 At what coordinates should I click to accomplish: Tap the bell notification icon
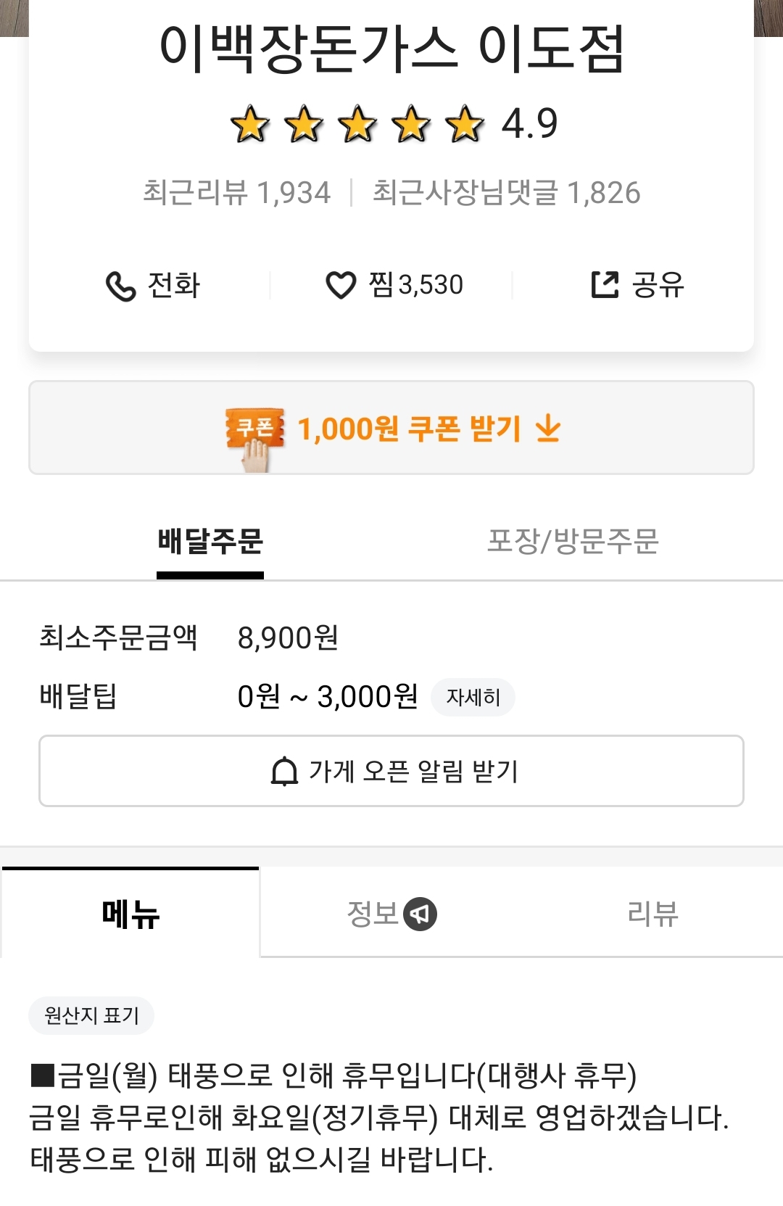[x=284, y=772]
